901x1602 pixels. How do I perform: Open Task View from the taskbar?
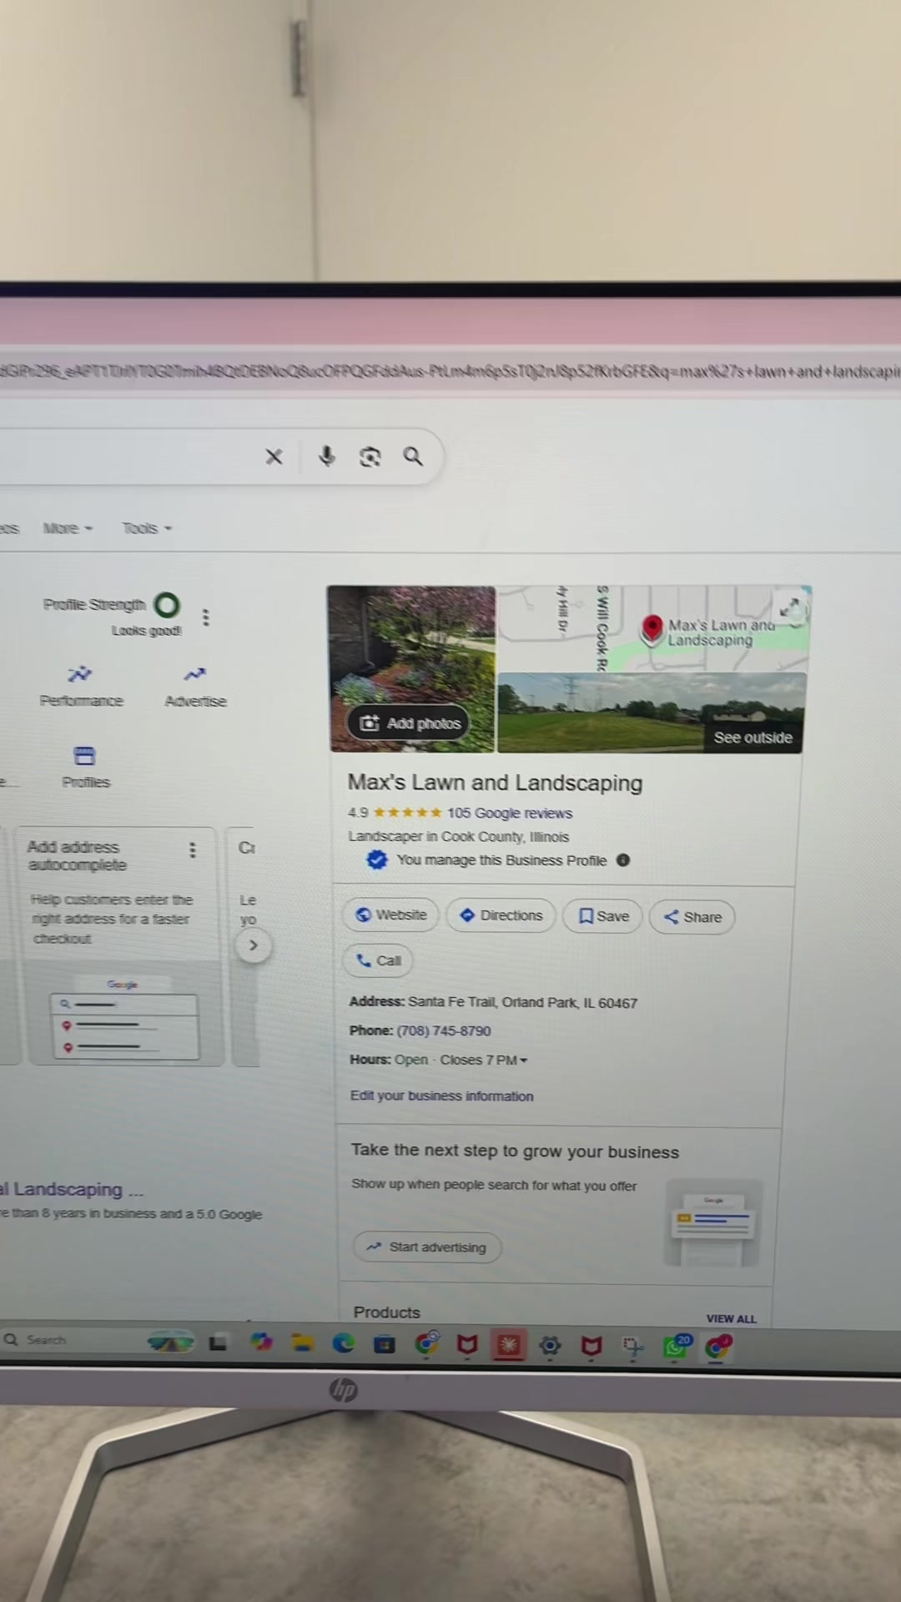click(x=219, y=1343)
